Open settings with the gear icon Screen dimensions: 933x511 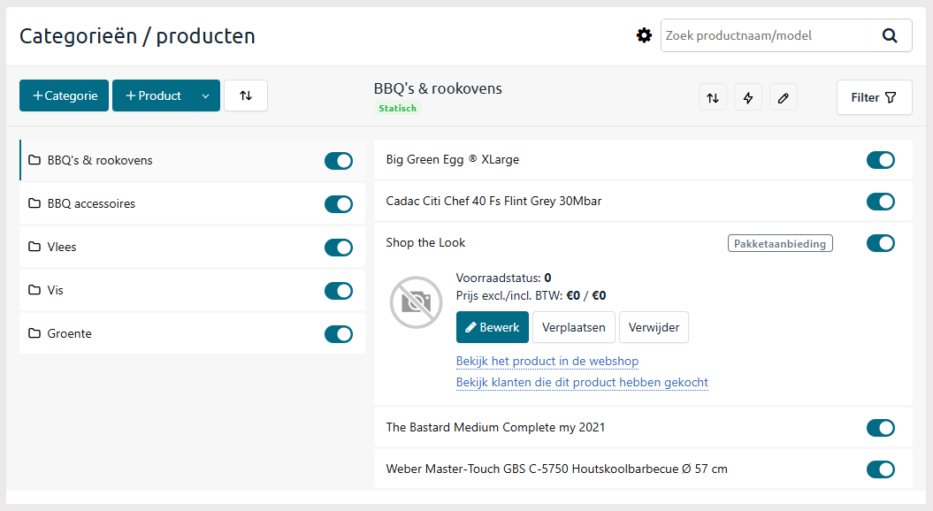[644, 35]
